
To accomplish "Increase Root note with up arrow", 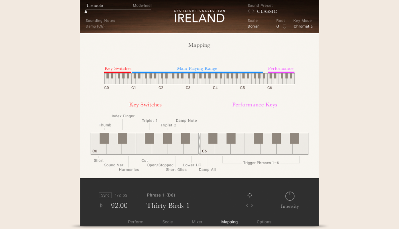I will click(284, 25).
